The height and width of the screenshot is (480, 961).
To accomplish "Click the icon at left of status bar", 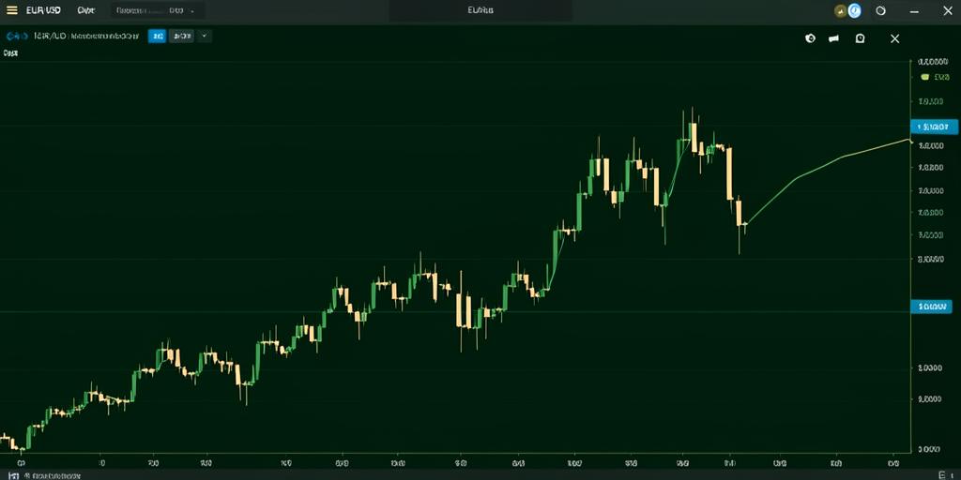I will [13, 475].
